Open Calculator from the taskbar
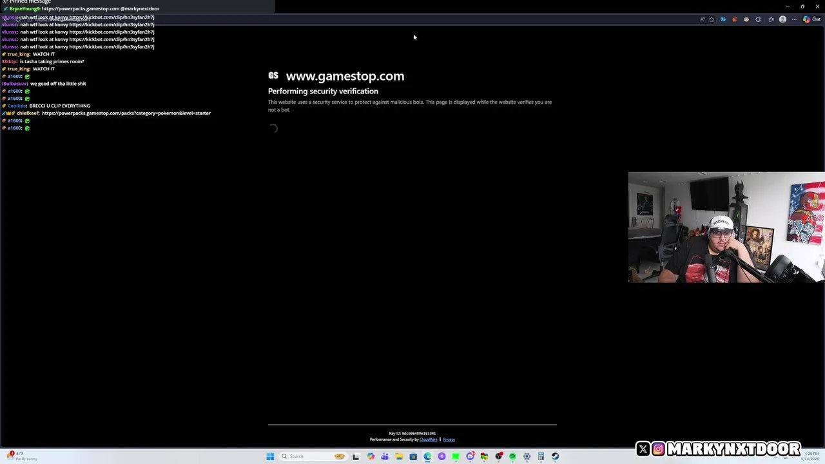The height and width of the screenshot is (464, 825). 541,456
